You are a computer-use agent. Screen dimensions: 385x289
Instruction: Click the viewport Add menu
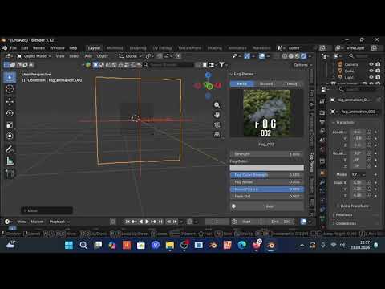88,56
